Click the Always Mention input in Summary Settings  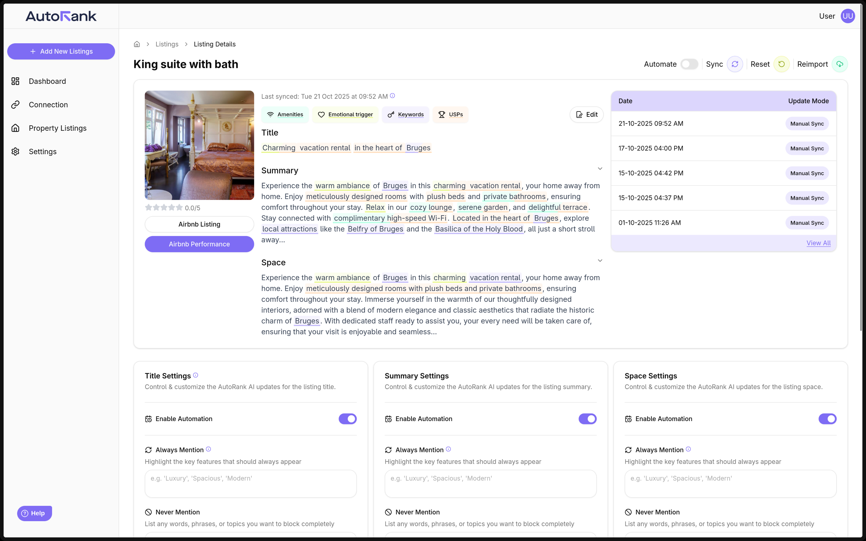point(490,483)
